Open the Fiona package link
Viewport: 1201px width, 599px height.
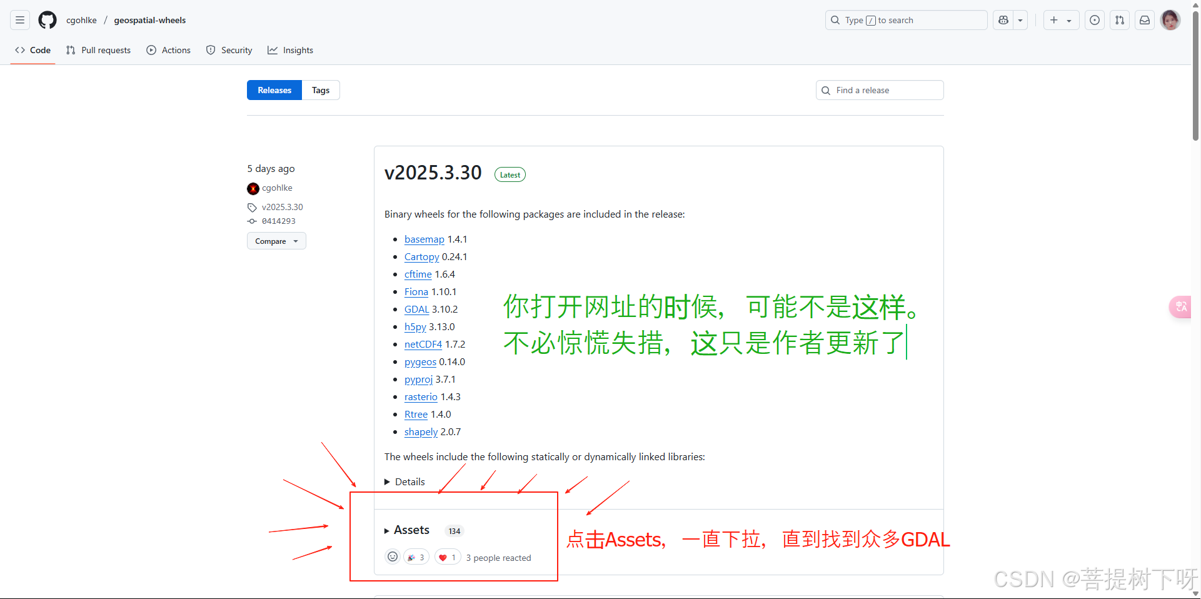tap(416, 292)
